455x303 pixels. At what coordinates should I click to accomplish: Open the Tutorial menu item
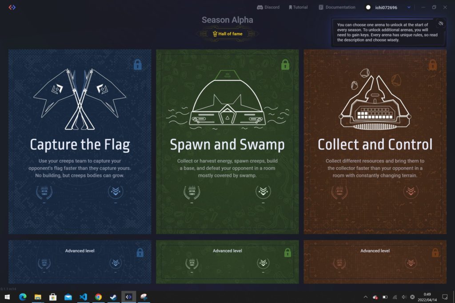[298, 7]
